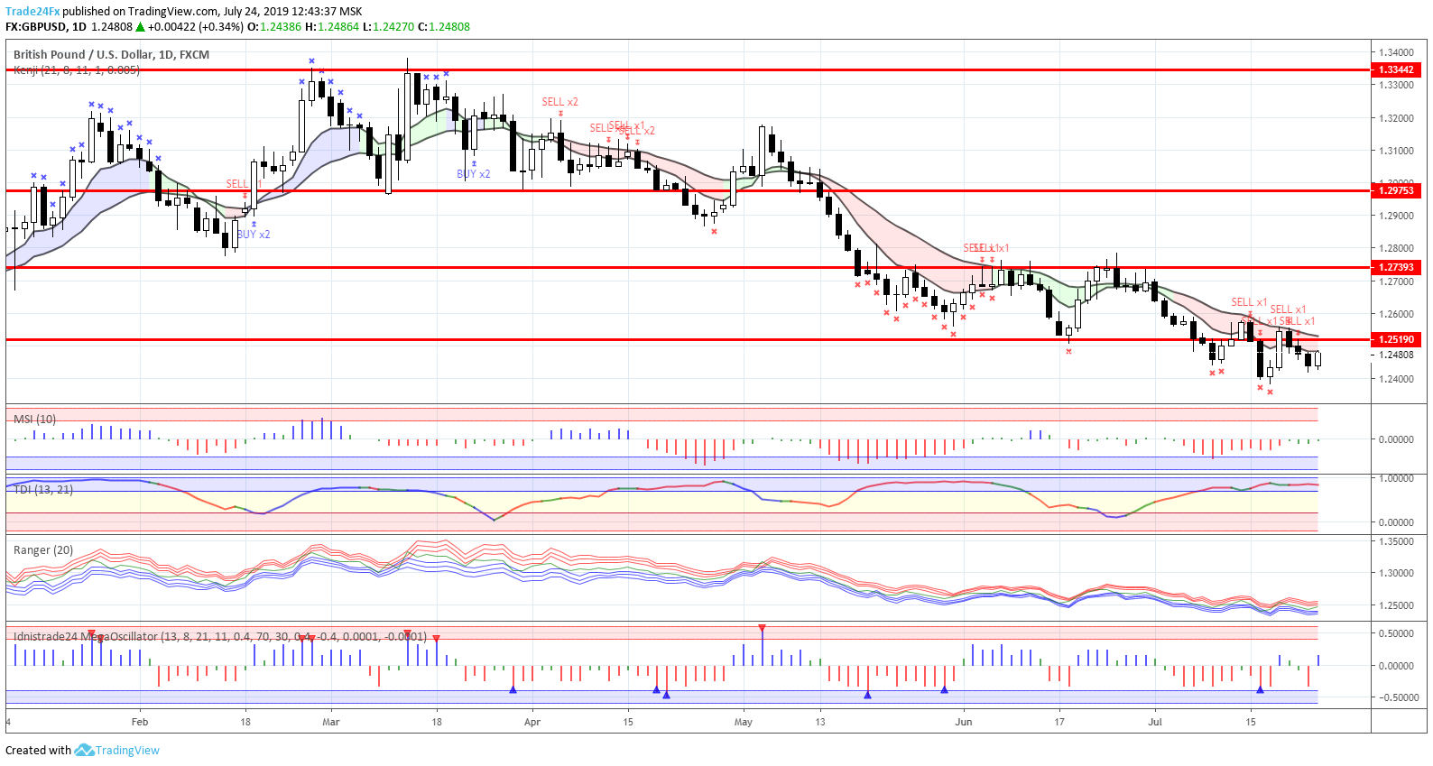Click the 1.35000 Ranger axis value

pyautogui.click(x=1396, y=541)
